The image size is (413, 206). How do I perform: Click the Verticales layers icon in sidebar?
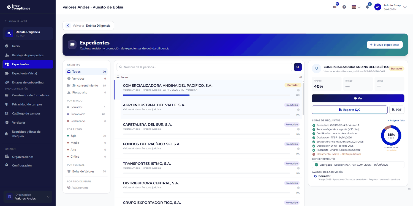tap(7, 123)
